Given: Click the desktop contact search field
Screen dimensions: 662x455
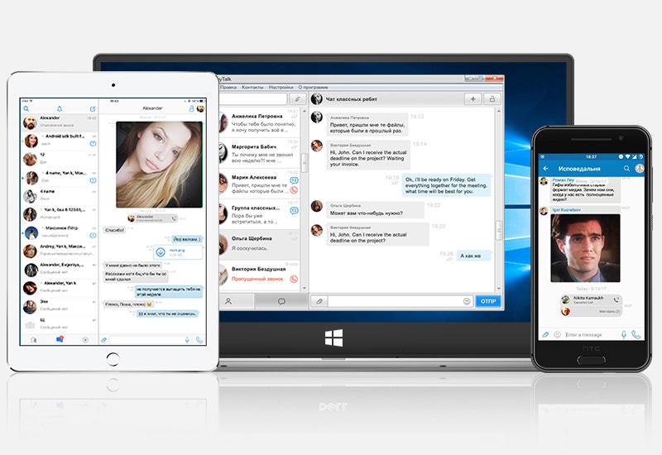Looking at the screenshot, I should (253, 98).
